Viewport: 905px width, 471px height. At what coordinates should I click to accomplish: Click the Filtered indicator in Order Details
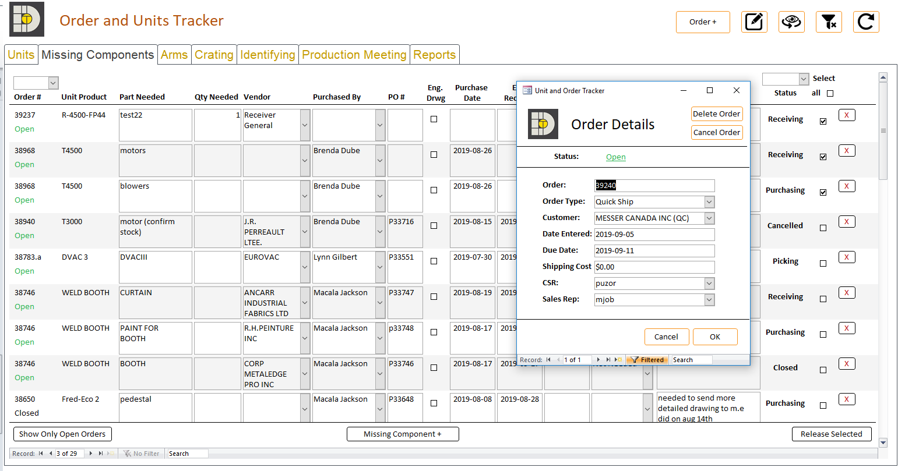[647, 360]
